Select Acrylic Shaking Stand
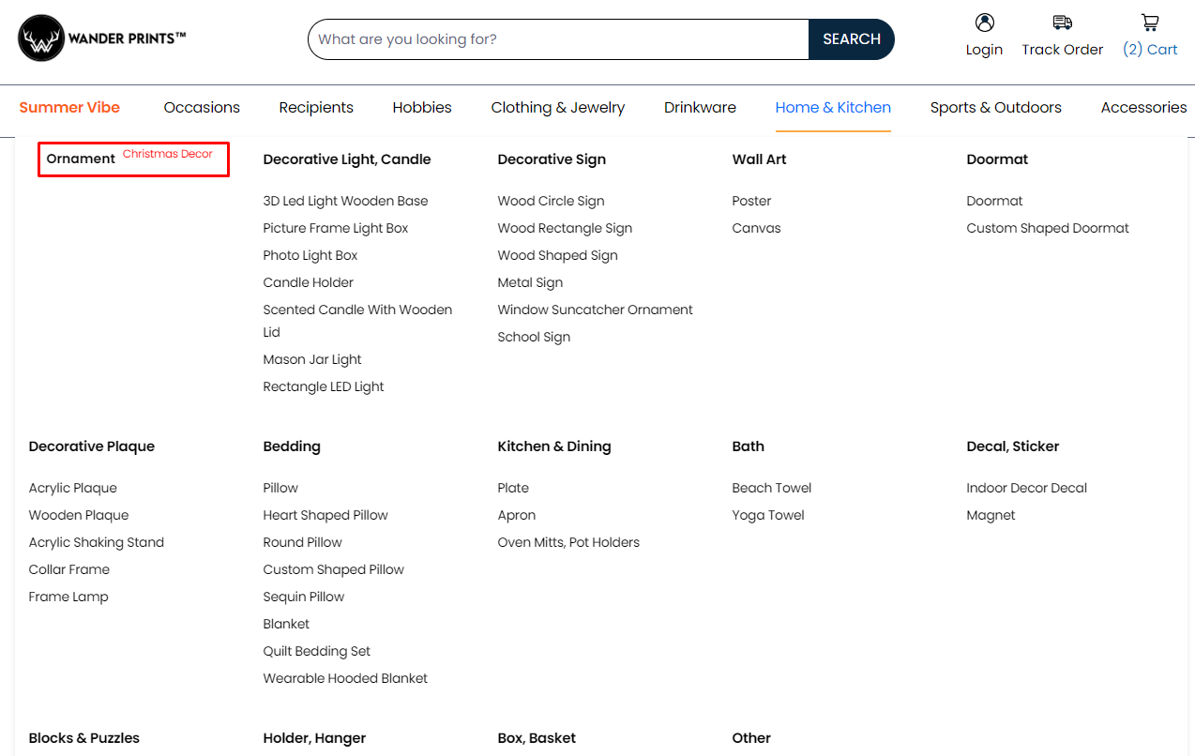The image size is (1195, 756). pyautogui.click(x=96, y=542)
